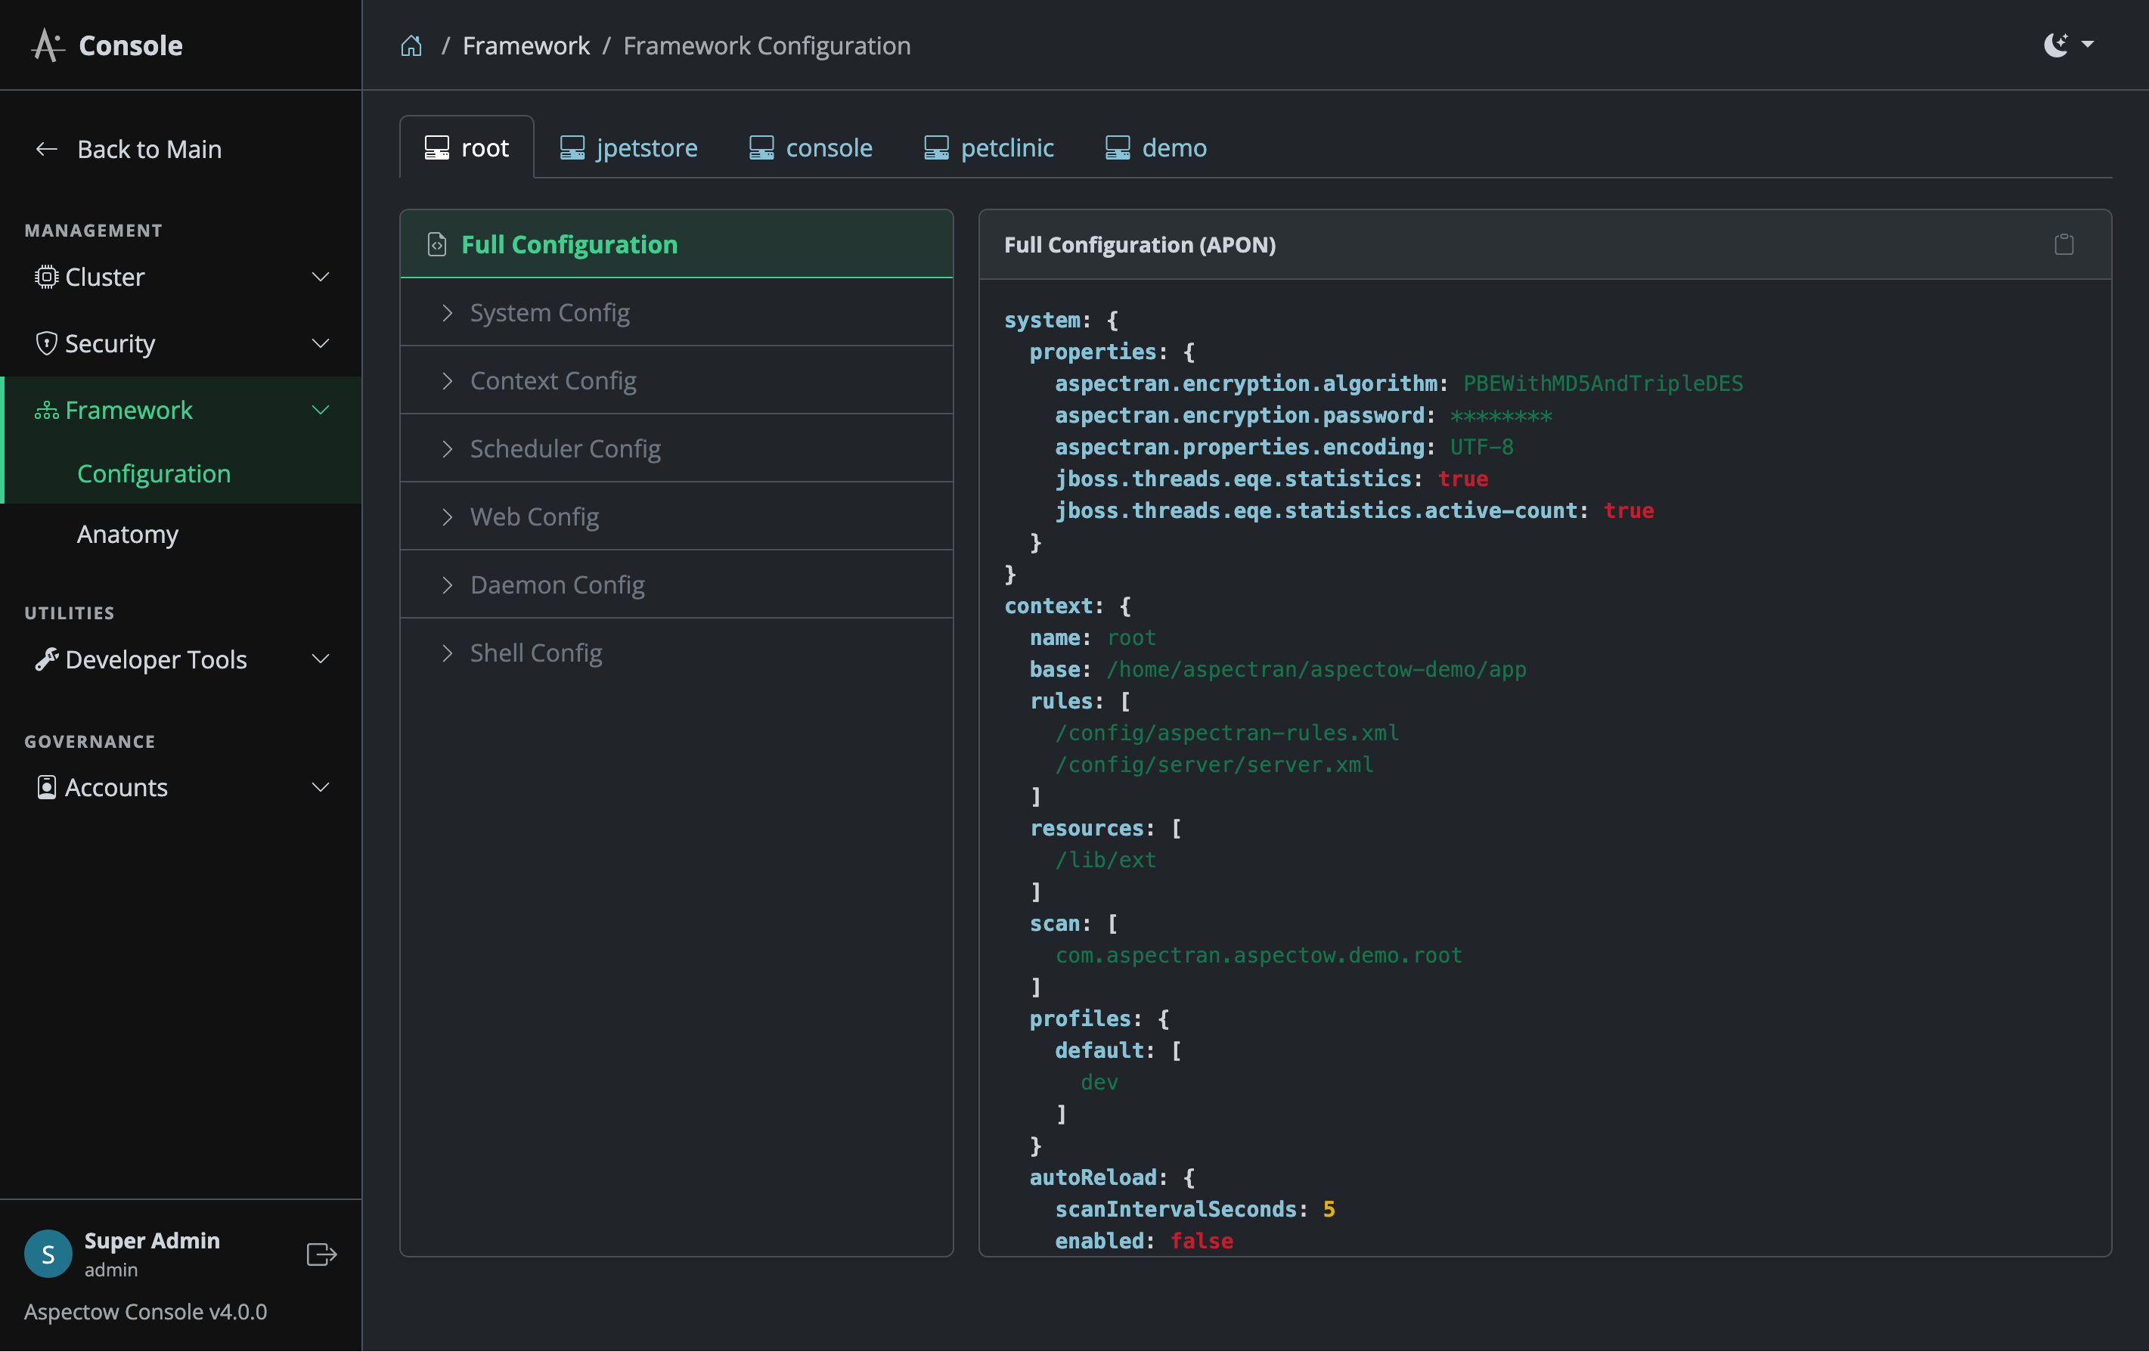Screen dimensions: 2149x1352
Task: Click the com.aspectran.aspectow.demo.root scan value
Action: [x=1258, y=955]
